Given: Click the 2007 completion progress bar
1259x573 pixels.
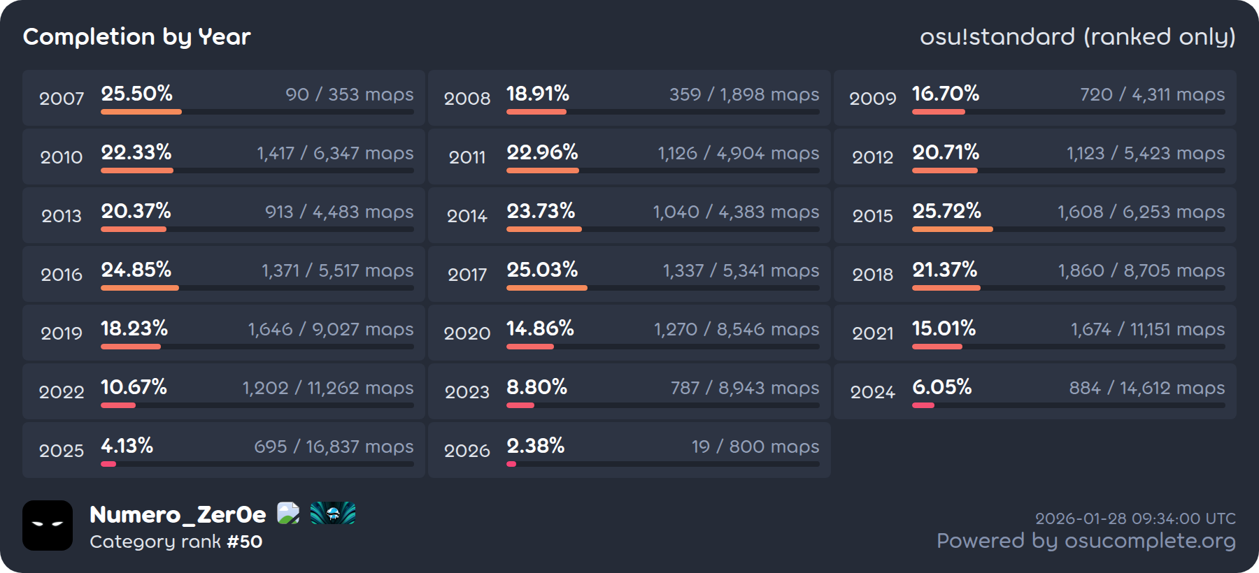Looking at the screenshot, I should [x=257, y=112].
